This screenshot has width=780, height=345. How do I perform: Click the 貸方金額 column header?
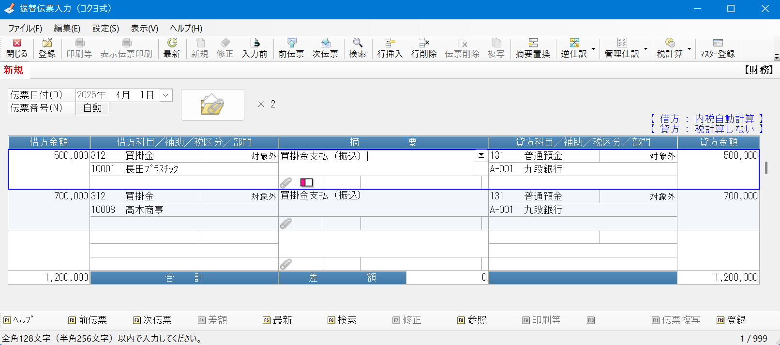click(x=718, y=142)
